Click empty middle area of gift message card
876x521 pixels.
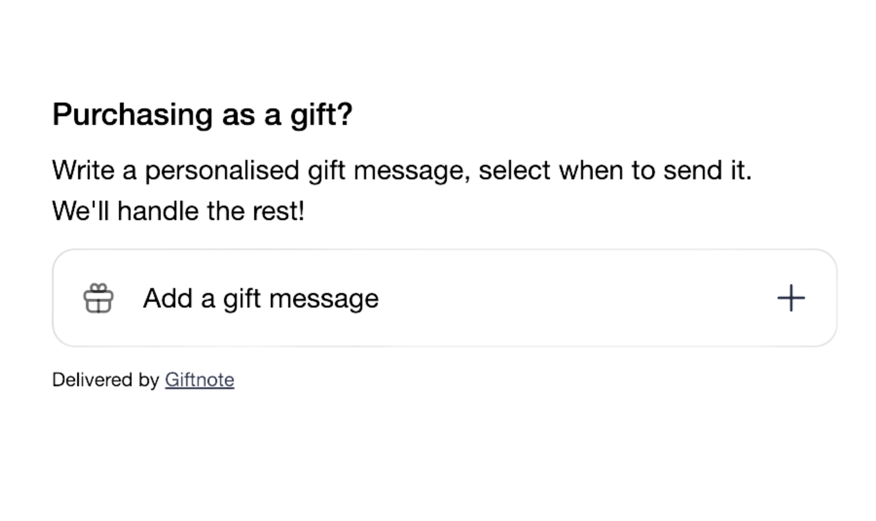563,298
